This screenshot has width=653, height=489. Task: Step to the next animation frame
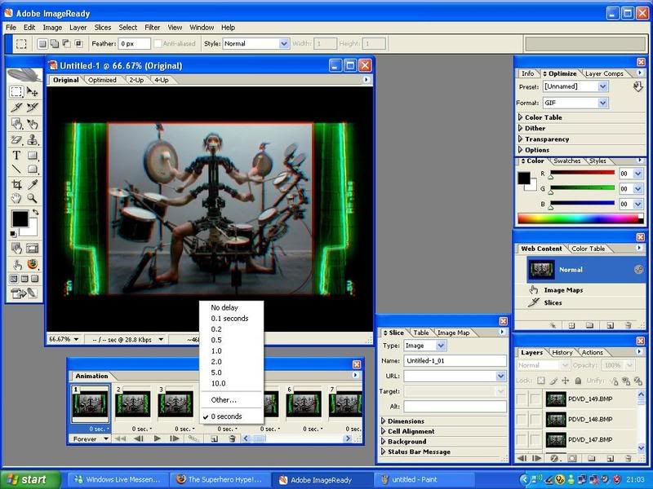(175, 438)
